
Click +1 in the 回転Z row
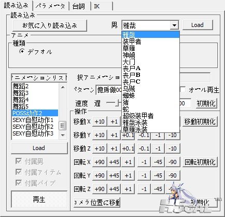[128, 189]
